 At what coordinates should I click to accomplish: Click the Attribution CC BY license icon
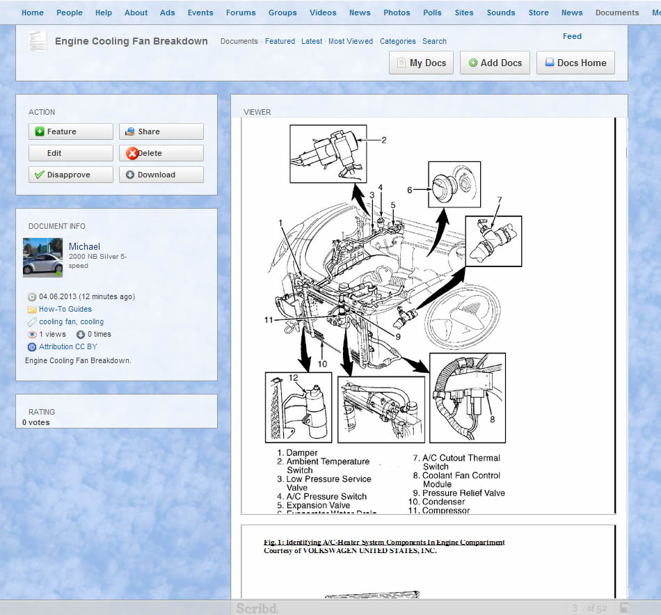(32, 346)
